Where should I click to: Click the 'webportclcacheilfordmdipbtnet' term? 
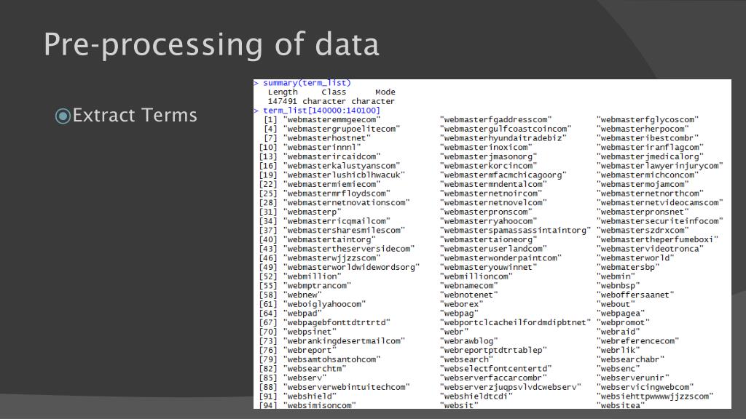[x=515, y=322]
